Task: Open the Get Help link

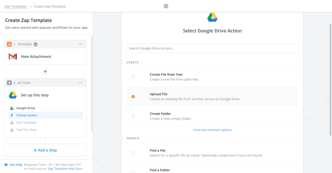Action: [16, 165]
